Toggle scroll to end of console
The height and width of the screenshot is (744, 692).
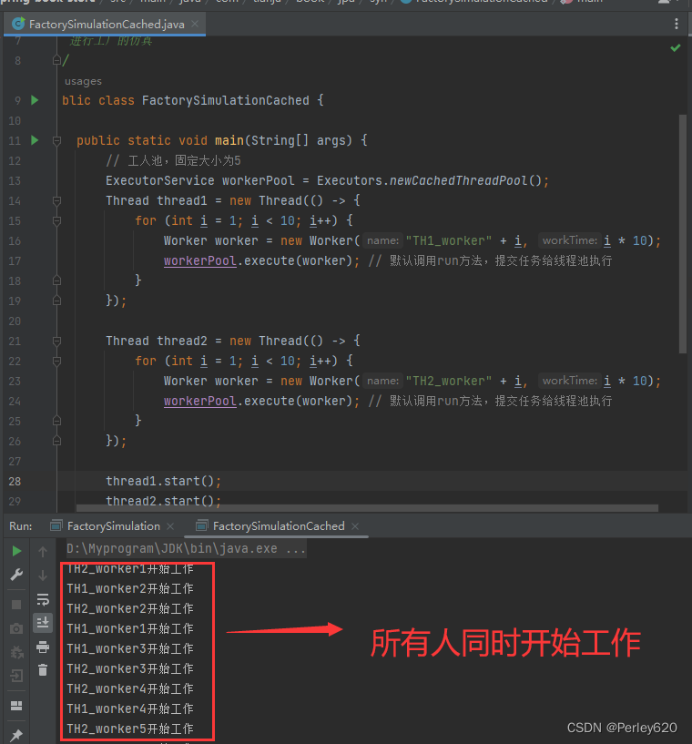click(x=43, y=622)
